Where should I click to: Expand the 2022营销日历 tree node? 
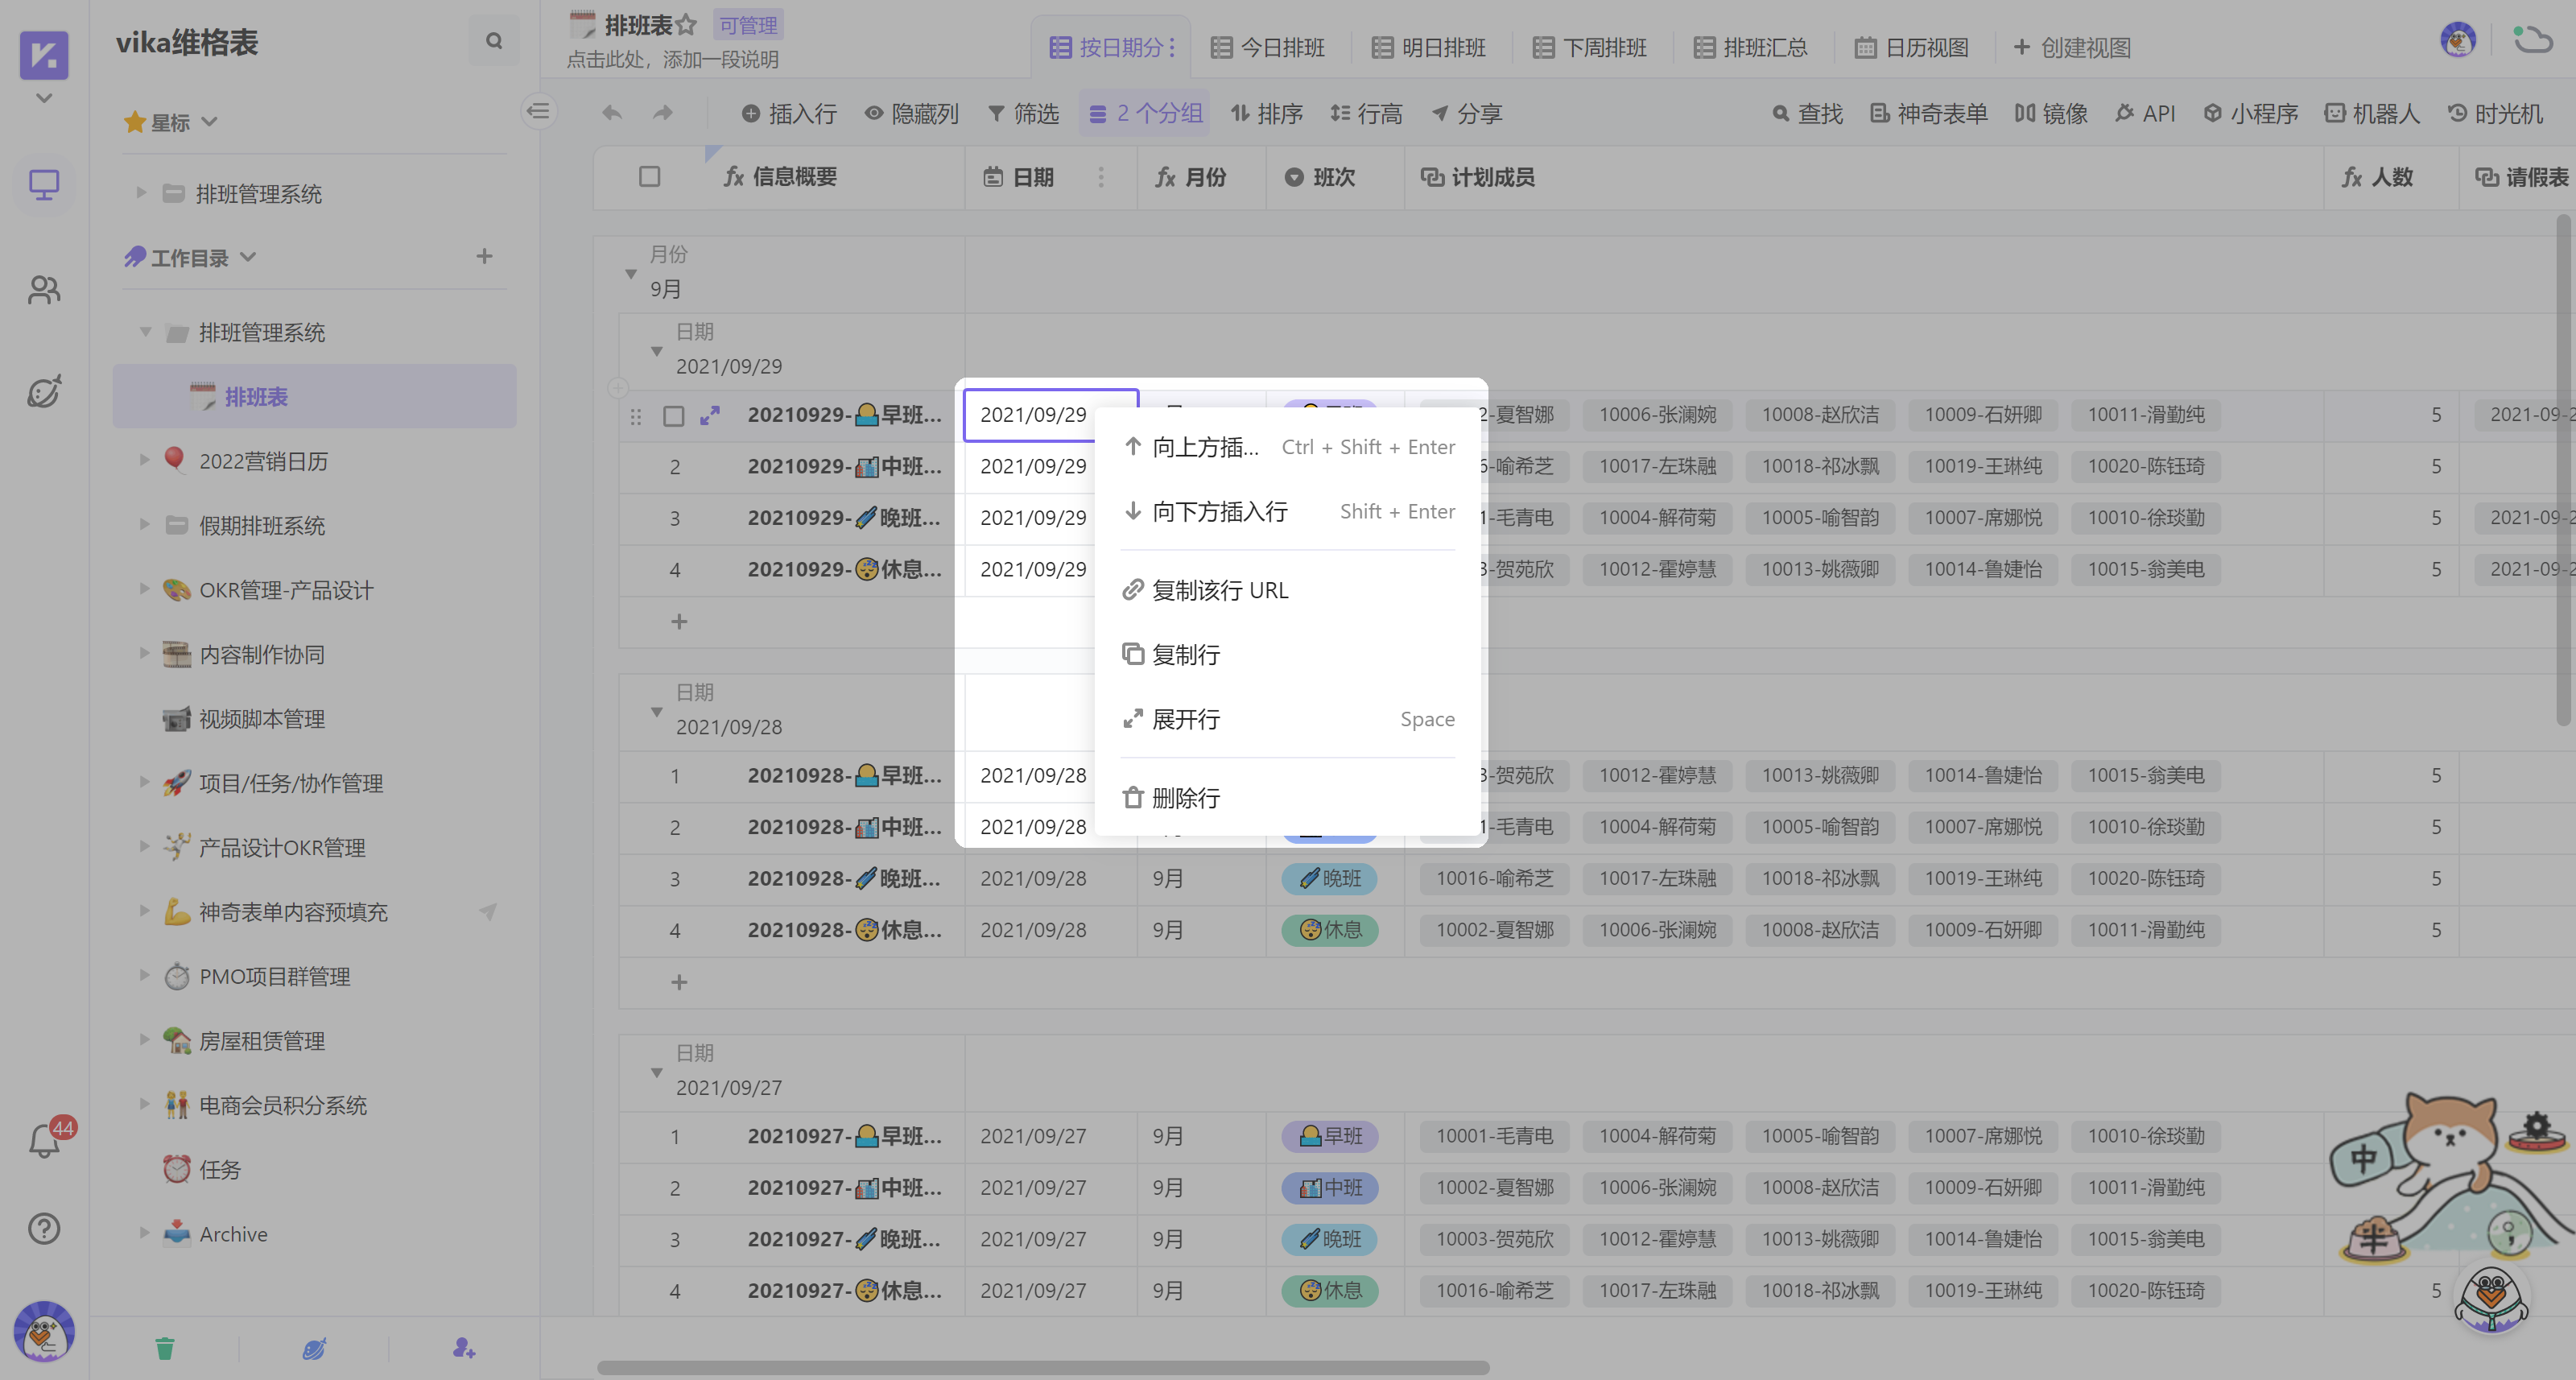144,460
